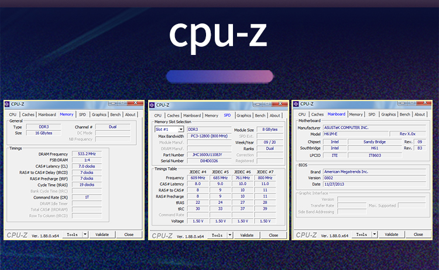Open the Caches tab in the Mainboard window

click(317, 115)
